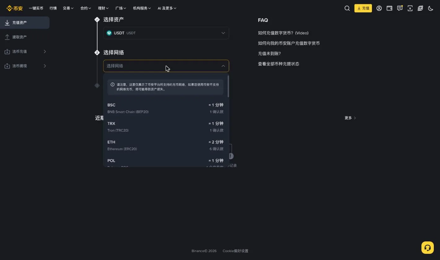Click the yellow 充值 button
Screen dimensions: 440x260
point(363,8)
